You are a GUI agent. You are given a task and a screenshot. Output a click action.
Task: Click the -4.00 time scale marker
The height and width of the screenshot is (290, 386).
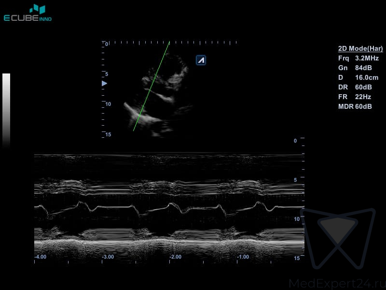(x=41, y=257)
